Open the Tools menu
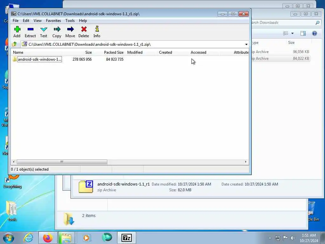Screen dimensions: 325x244 70,21
